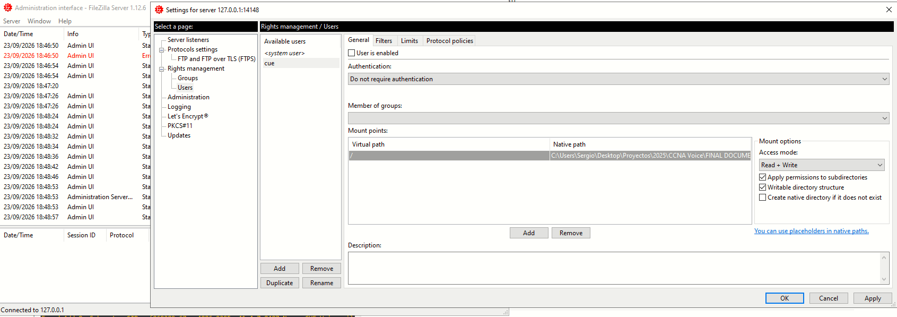Open the Authentication dropdown
The height and width of the screenshot is (317, 897).
[x=619, y=79]
